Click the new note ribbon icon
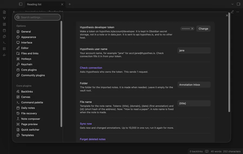This screenshot has height=154, width=243. pyautogui.click(x=4, y=12)
